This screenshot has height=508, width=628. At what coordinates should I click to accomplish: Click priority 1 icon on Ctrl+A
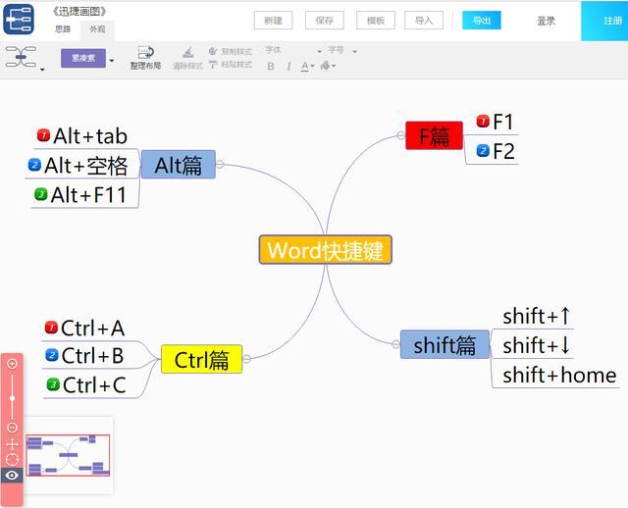point(51,328)
